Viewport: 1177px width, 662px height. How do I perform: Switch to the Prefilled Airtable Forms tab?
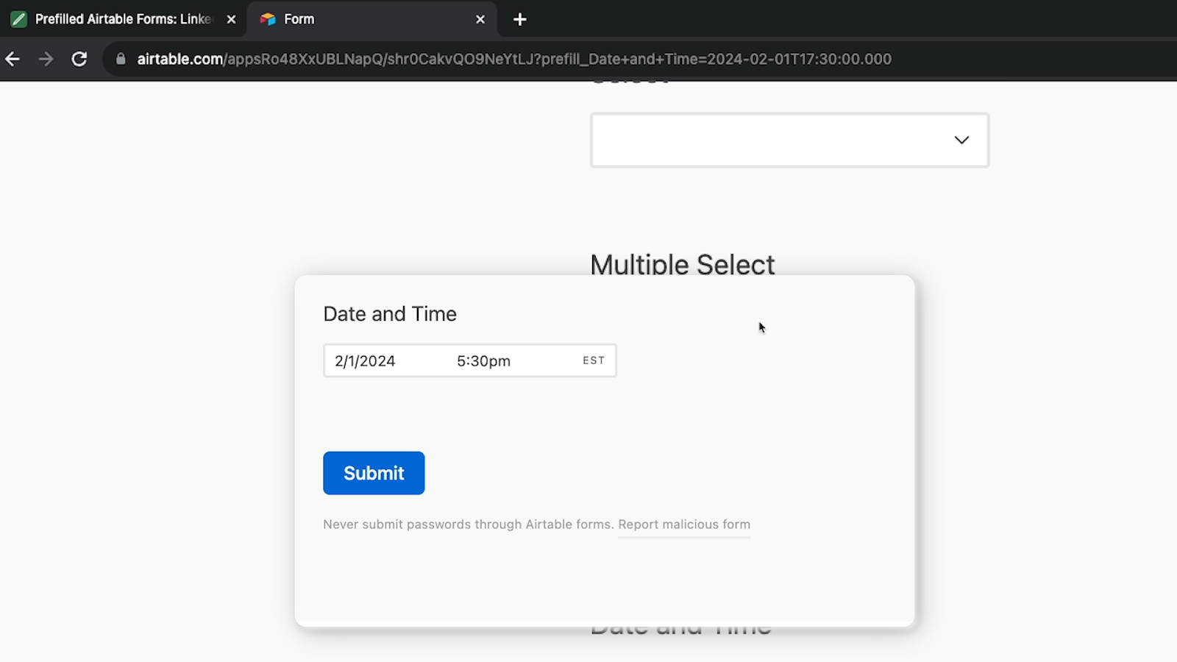point(124,19)
